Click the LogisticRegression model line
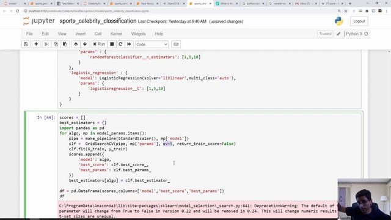The image size is (391, 220). (157, 78)
